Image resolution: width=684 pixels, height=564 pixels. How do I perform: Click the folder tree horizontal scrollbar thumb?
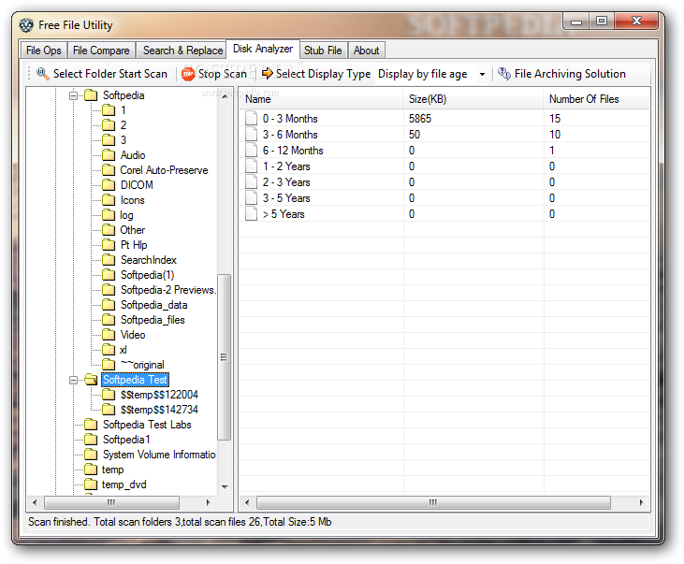111,502
